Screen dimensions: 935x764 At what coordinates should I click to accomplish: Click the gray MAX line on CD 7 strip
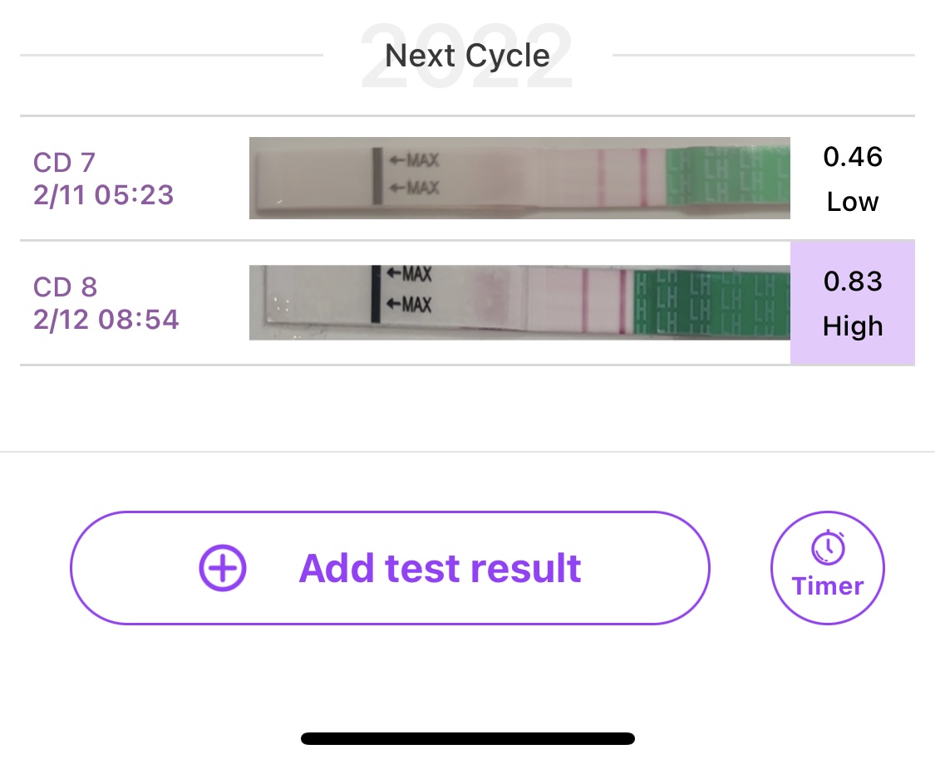(x=377, y=175)
